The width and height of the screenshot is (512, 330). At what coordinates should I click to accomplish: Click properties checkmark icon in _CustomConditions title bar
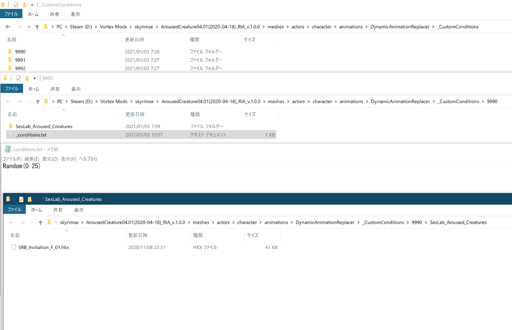pos(16,5)
